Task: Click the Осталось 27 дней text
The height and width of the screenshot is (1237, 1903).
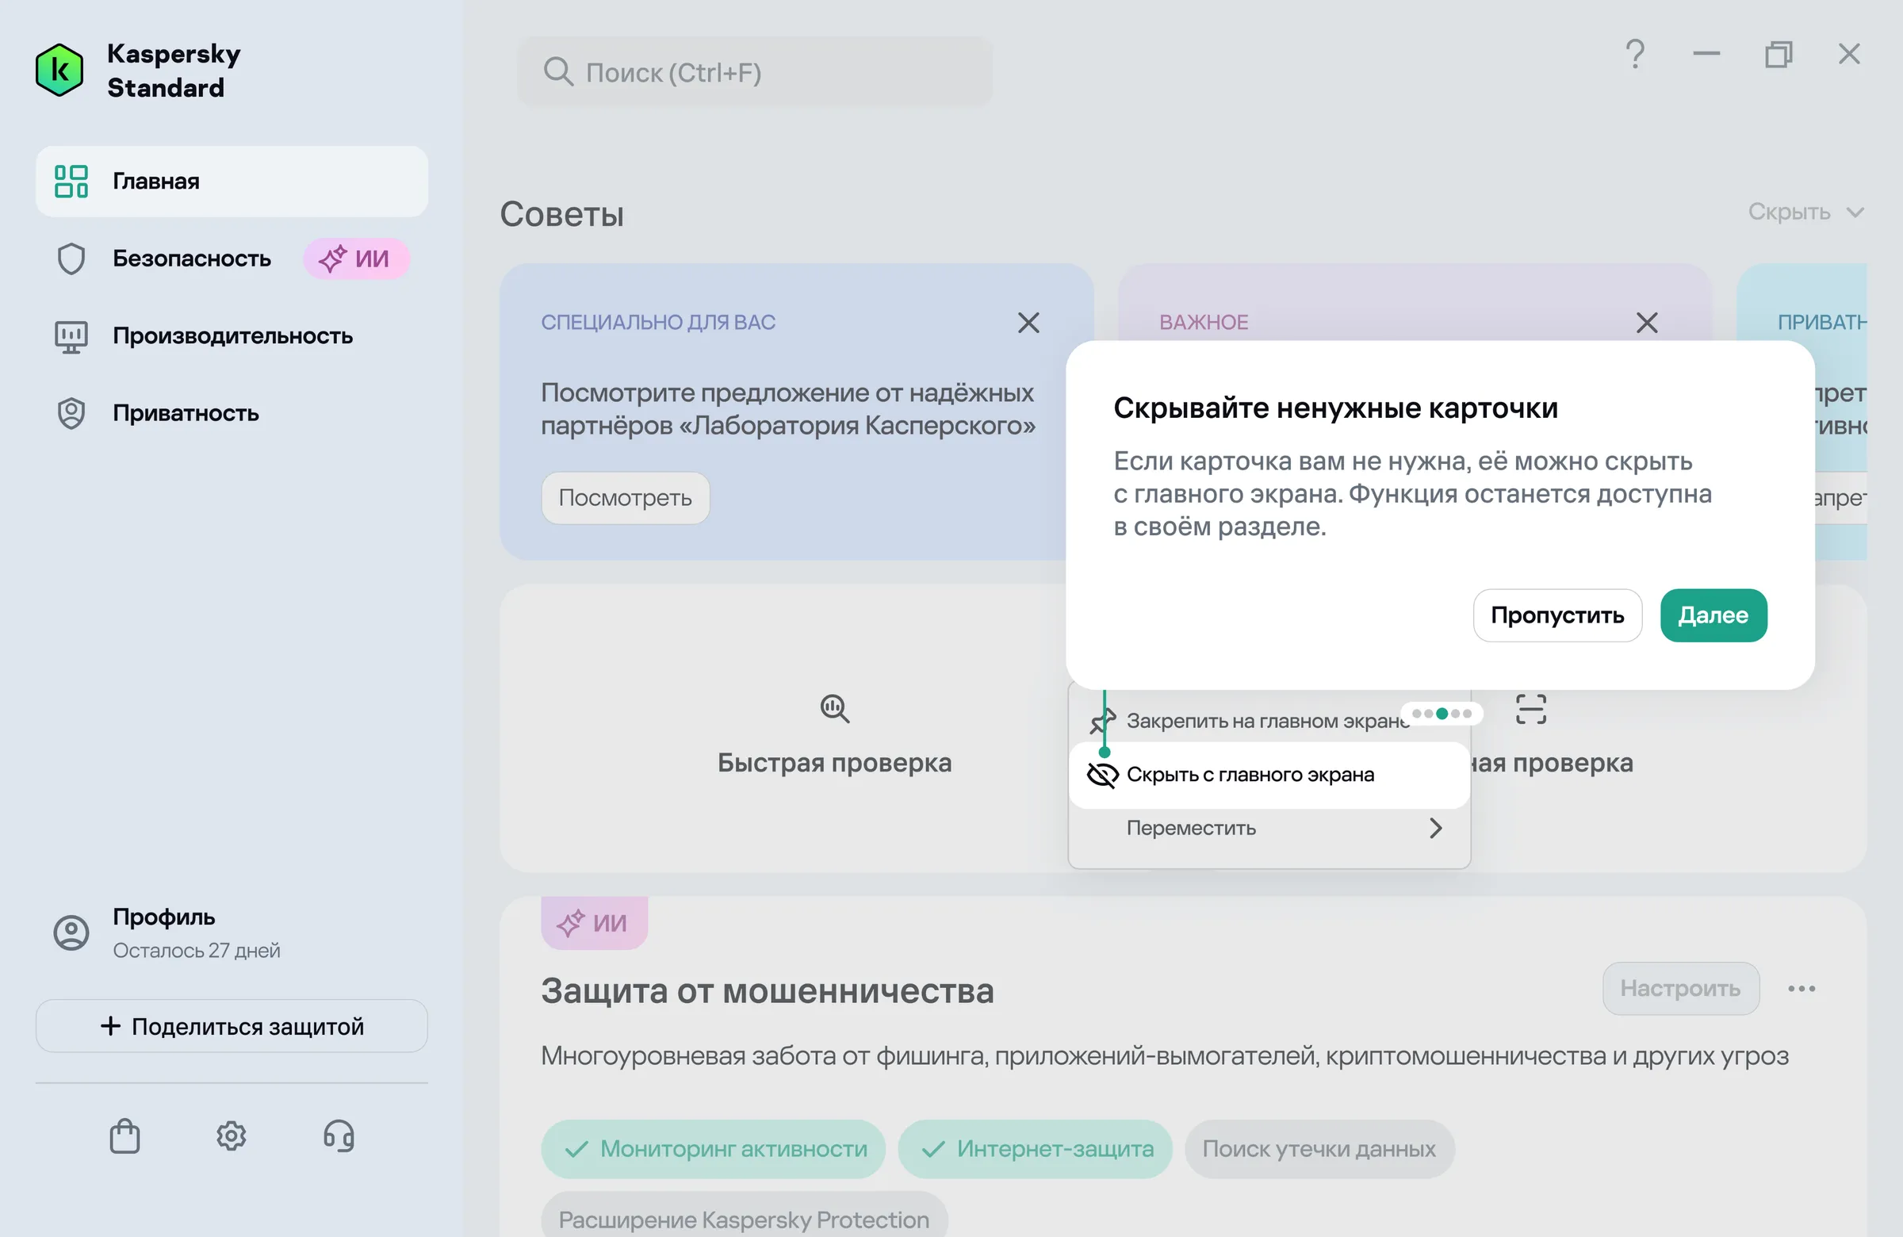Action: pyautogui.click(x=197, y=951)
